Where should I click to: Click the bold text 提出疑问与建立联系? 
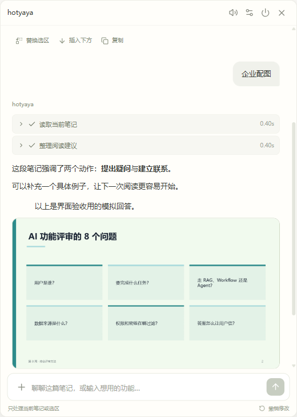click(x=134, y=169)
